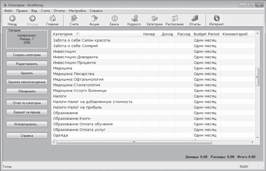Select row Инвестиции:Дивиденты
This screenshot has height=171, width=266.
pos(153,57)
